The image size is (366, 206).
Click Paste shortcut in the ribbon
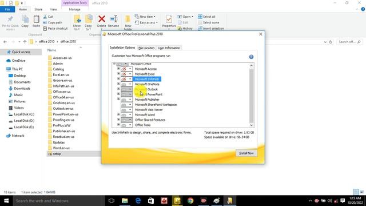55,28
